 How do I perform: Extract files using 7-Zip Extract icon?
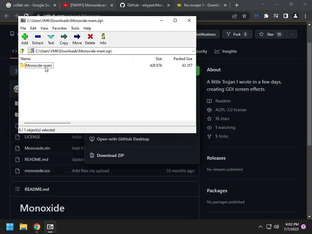tap(37, 39)
